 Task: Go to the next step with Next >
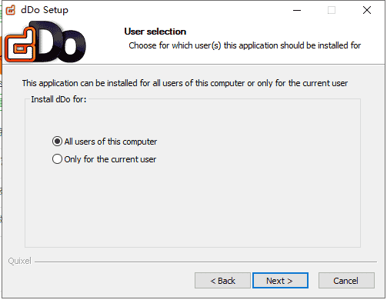[281, 282]
